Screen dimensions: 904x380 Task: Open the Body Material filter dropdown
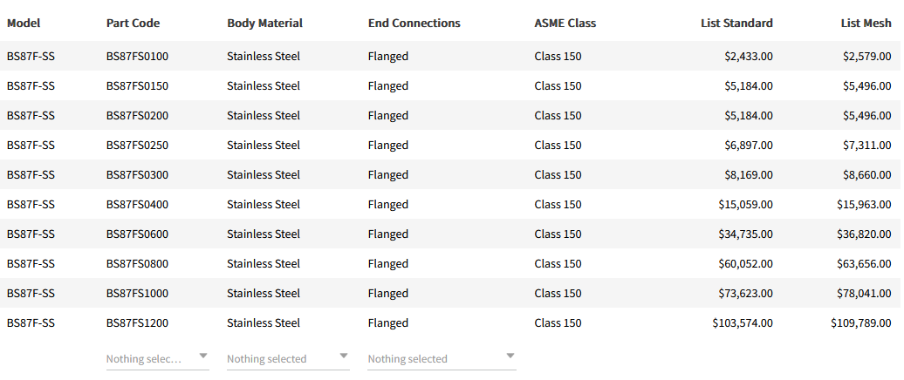click(x=288, y=358)
